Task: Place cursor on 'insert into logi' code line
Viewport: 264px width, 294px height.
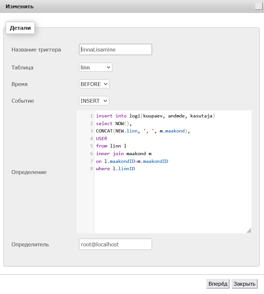Action: [x=155, y=116]
